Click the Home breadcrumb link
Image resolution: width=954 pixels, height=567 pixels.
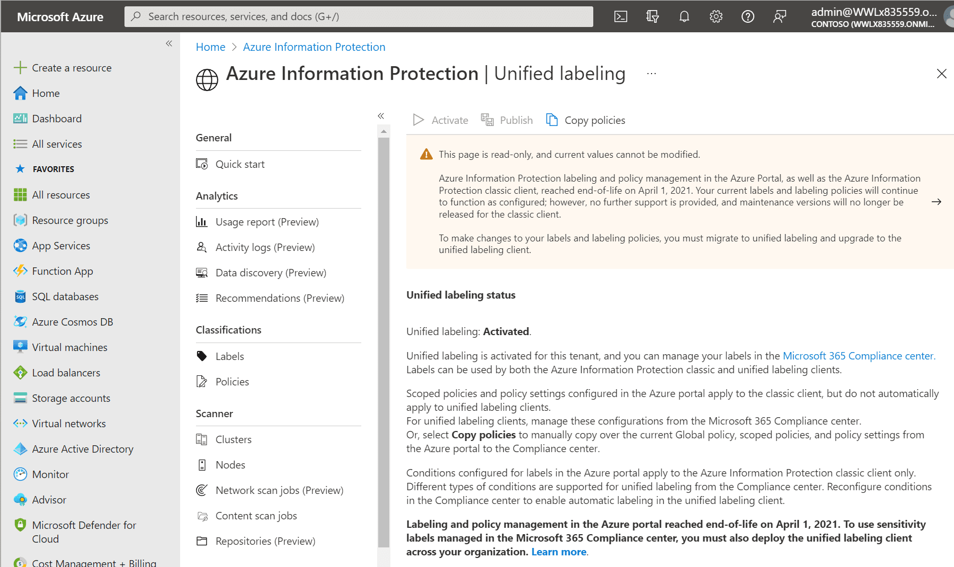(x=210, y=47)
